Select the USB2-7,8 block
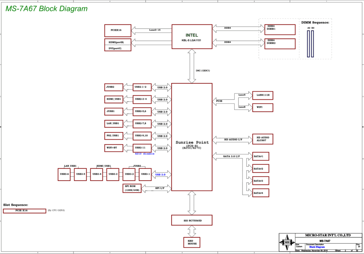 coord(142,124)
